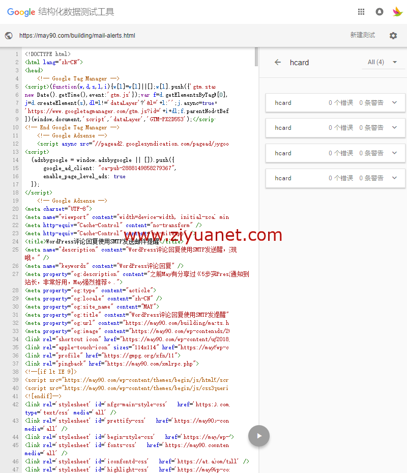
Task: Click the prettify-css stylesheet line
Action: [127, 425]
